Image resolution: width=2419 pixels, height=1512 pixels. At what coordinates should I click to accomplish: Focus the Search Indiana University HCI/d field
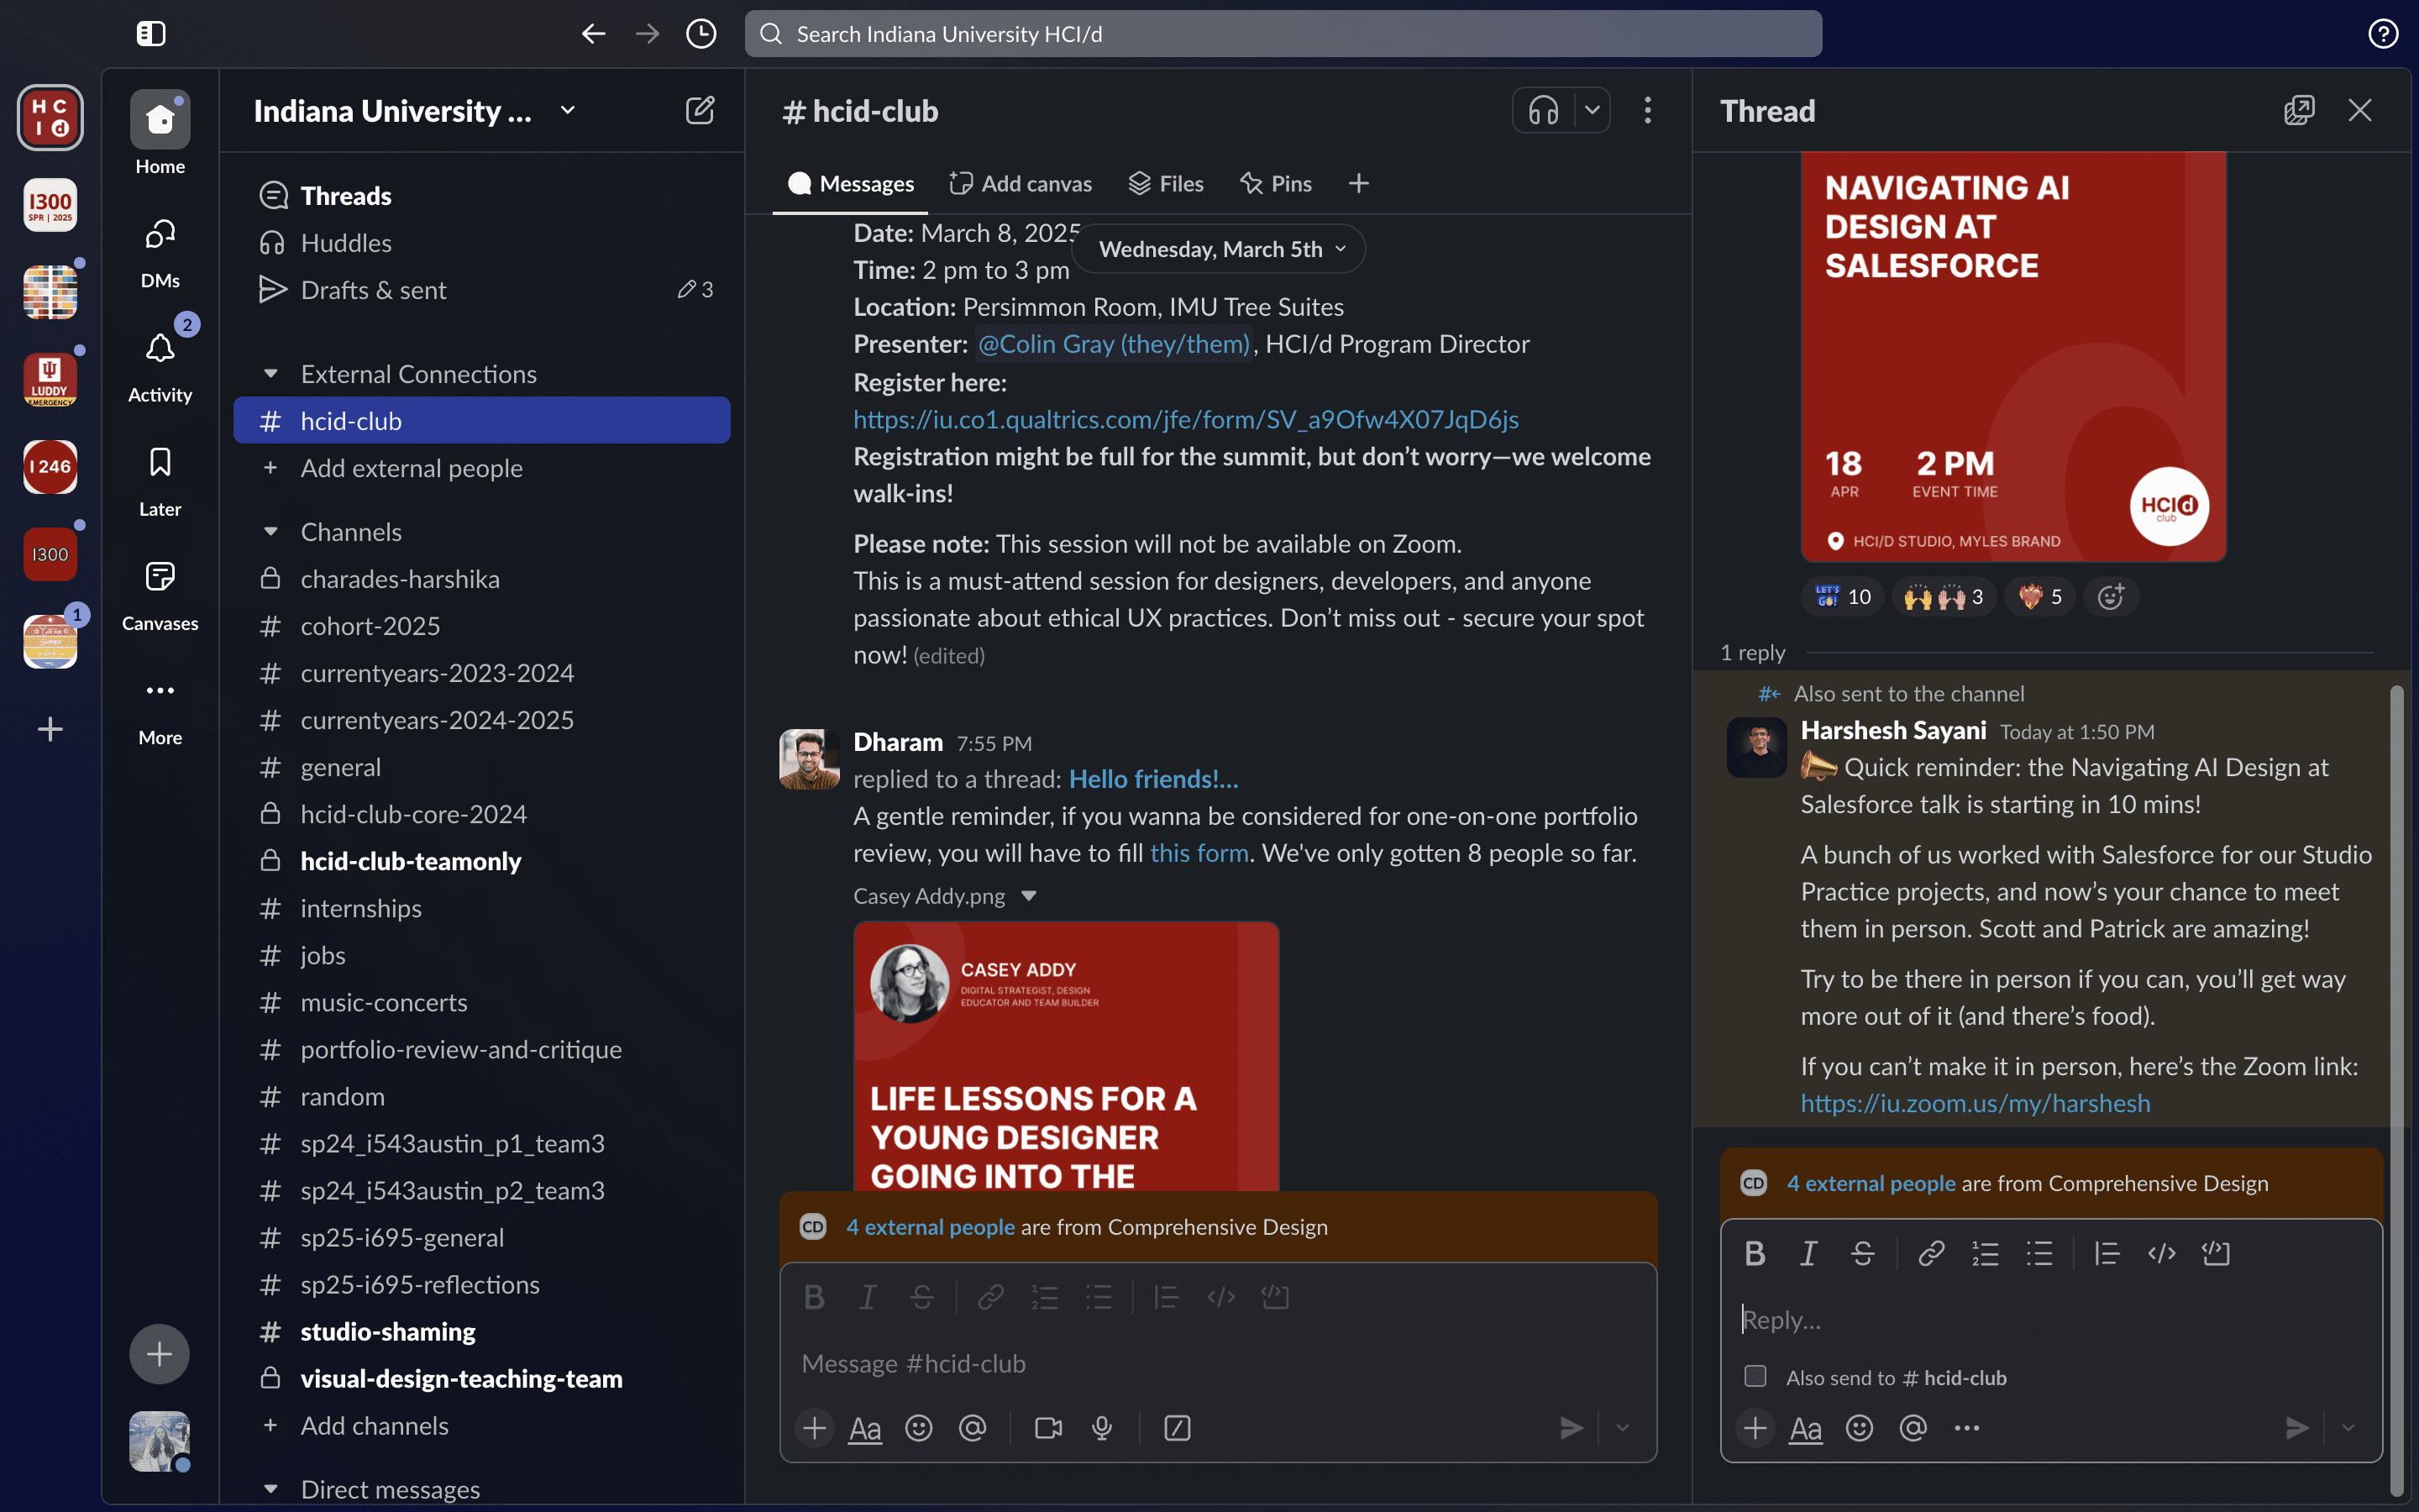1283,34
